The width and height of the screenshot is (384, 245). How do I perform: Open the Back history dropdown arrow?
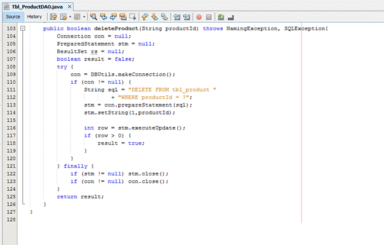tap(70, 17)
